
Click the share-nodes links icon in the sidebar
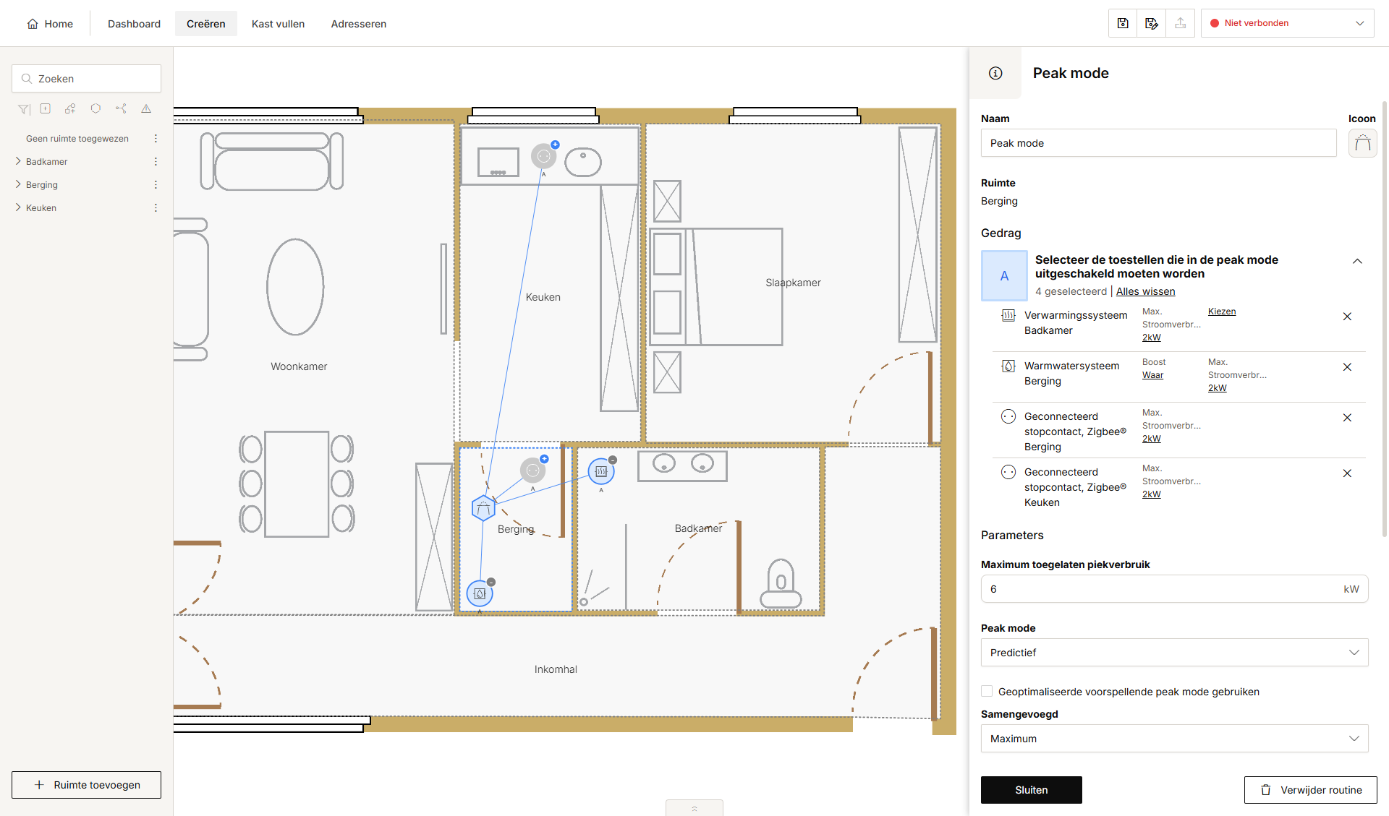[x=121, y=108]
